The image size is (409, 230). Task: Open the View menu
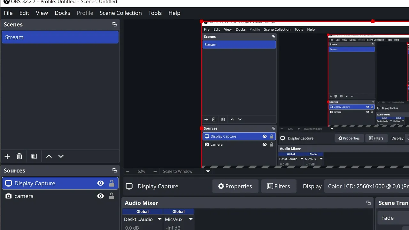coord(42,13)
